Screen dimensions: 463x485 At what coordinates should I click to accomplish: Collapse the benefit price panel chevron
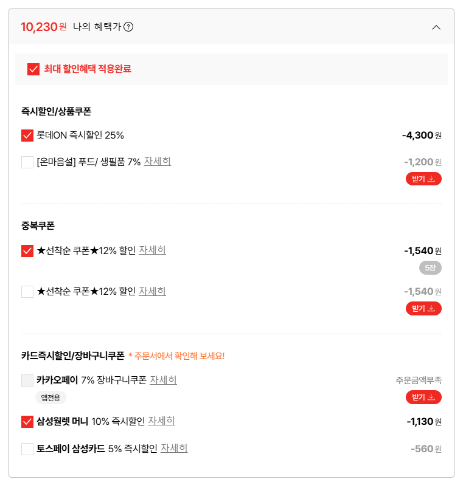(436, 27)
